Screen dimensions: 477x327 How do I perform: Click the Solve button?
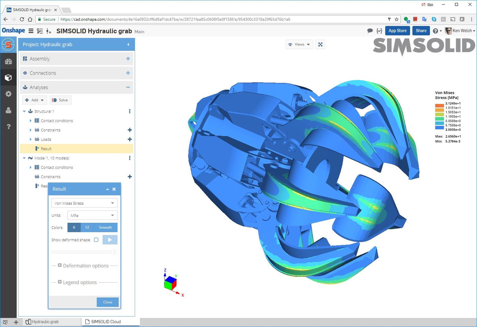[x=61, y=100]
